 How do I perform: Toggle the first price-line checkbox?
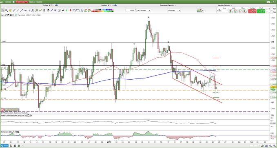pos(13,15)
